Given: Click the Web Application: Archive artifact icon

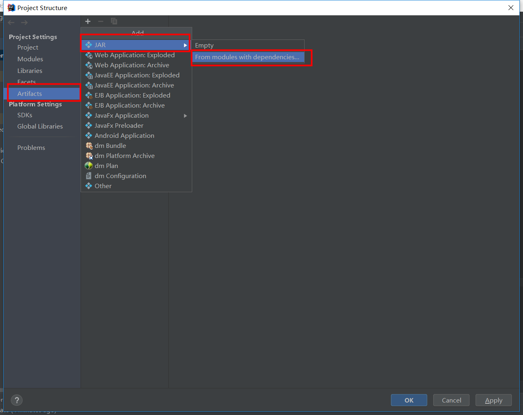Looking at the screenshot, I should pyautogui.click(x=88, y=65).
